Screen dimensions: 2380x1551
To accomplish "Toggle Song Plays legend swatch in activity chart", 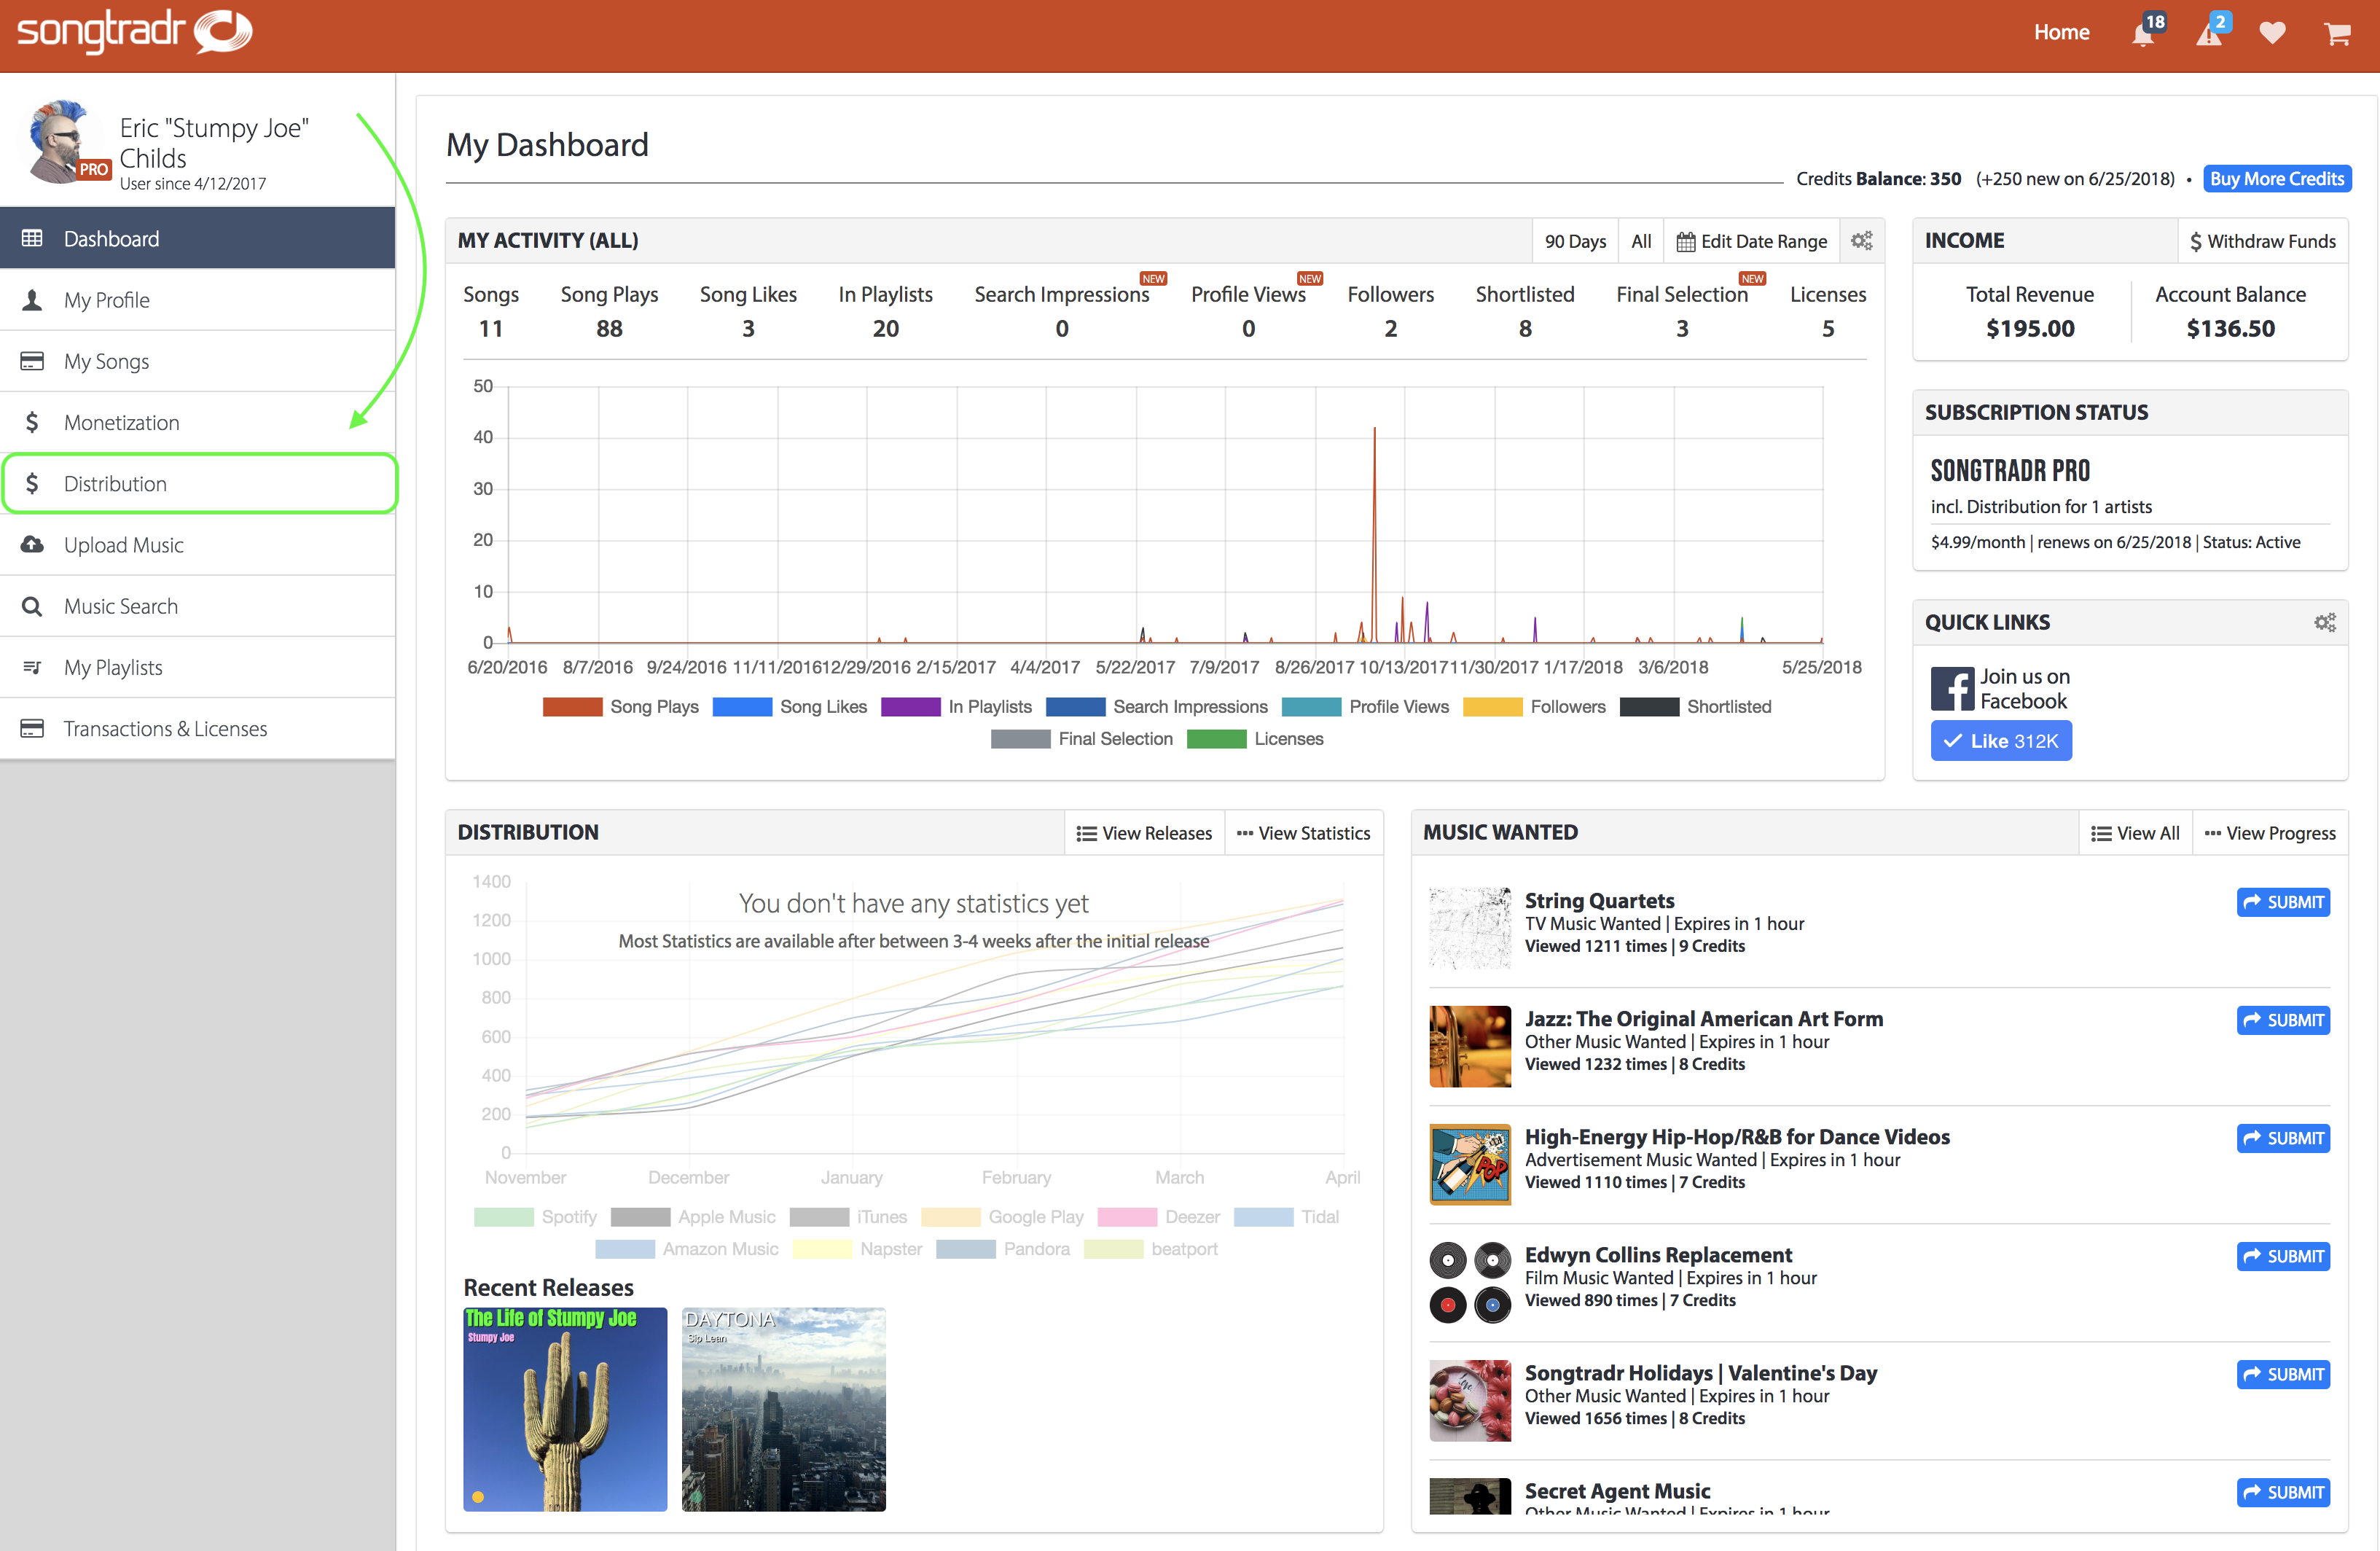I will [x=572, y=707].
